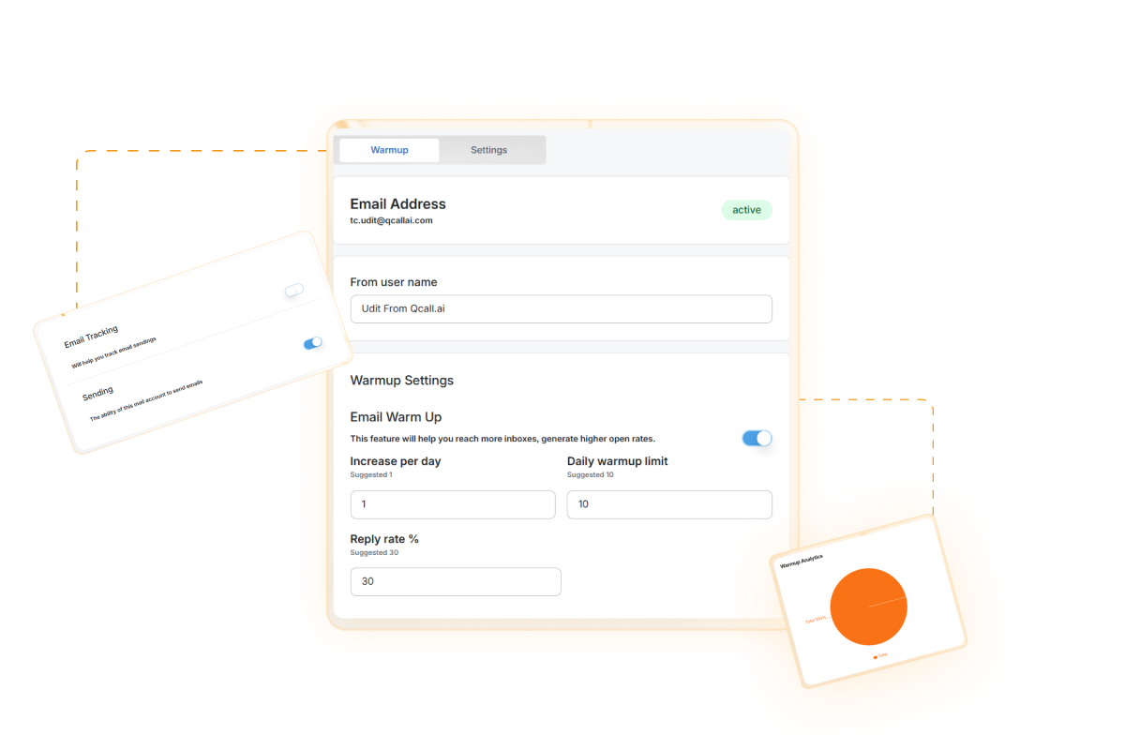This screenshot has width=1125, height=750.
Task: Focus the Increase per day input
Action: 452,504
